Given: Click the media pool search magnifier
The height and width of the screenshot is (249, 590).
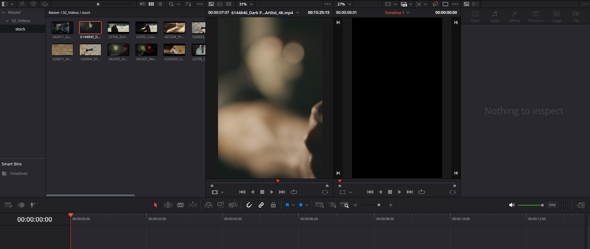Looking at the screenshot, I should (x=171, y=4).
